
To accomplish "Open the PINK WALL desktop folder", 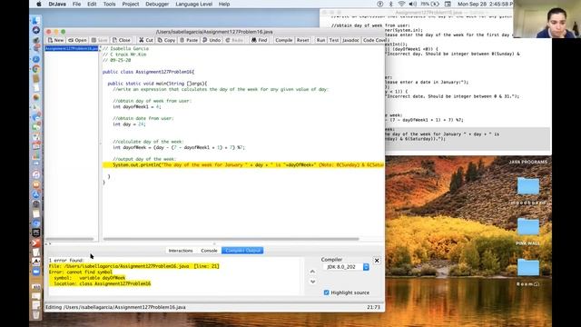I will point(528,227).
